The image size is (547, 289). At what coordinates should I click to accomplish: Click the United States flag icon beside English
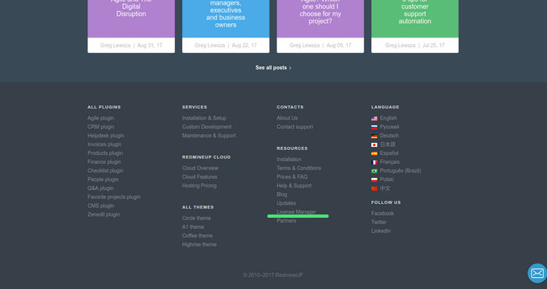point(374,119)
